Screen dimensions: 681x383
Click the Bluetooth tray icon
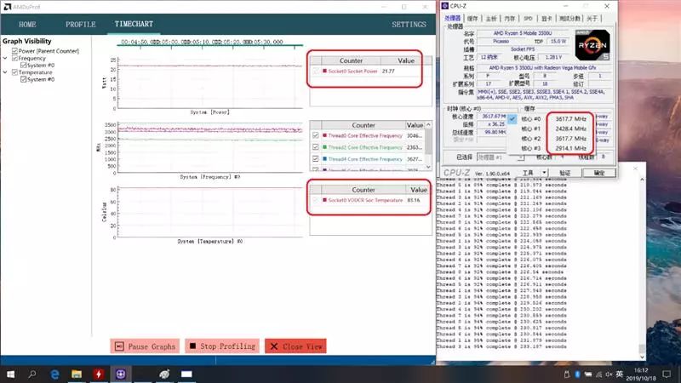[578, 374]
